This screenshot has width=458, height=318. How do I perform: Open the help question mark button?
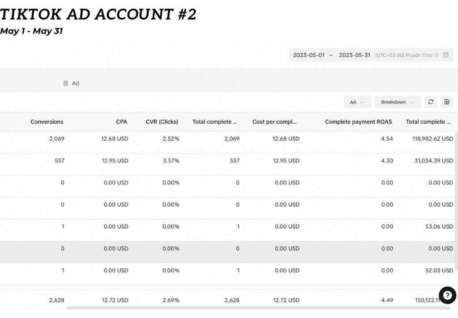tap(447, 295)
